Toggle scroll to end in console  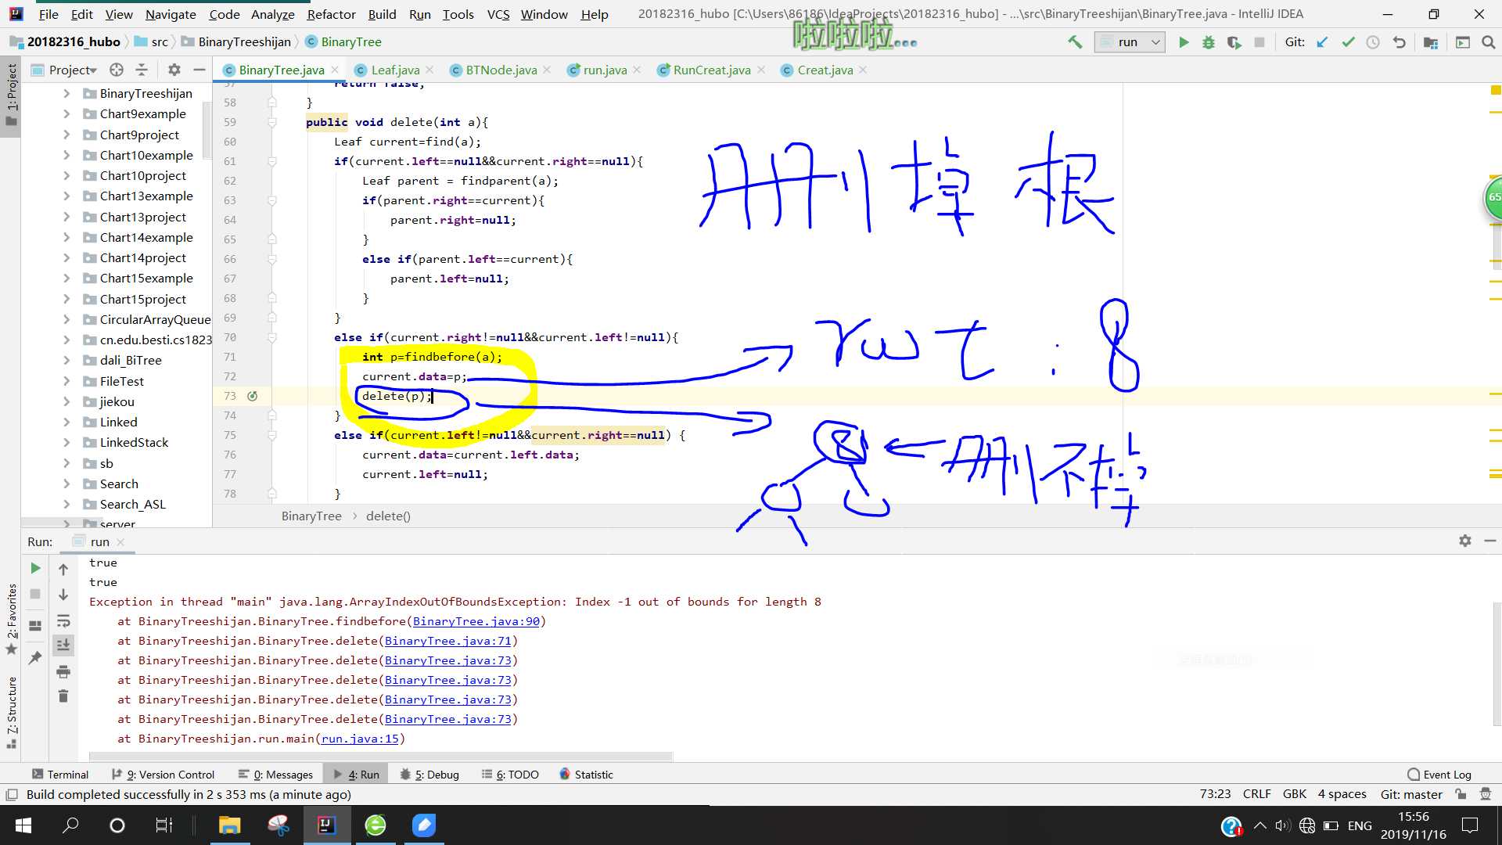point(63,645)
